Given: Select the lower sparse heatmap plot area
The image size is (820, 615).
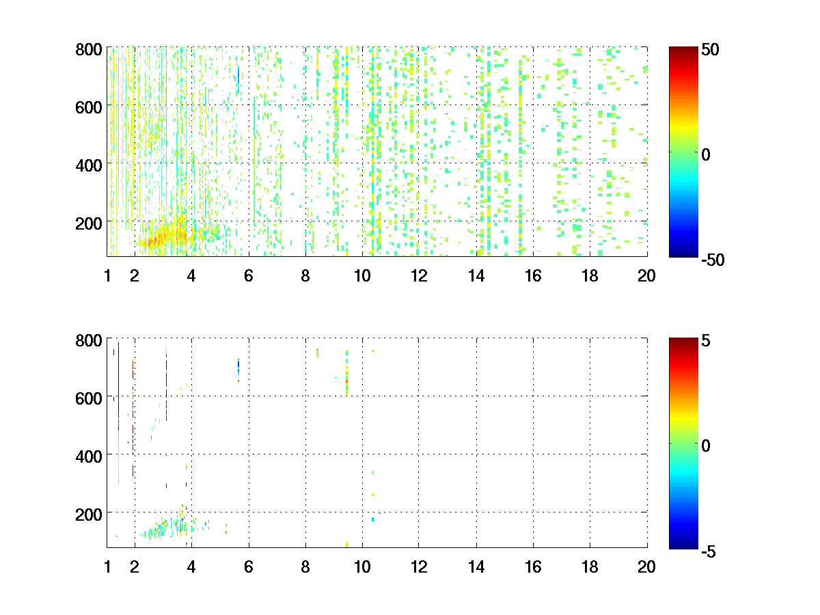Looking at the screenshot, I should [377, 443].
